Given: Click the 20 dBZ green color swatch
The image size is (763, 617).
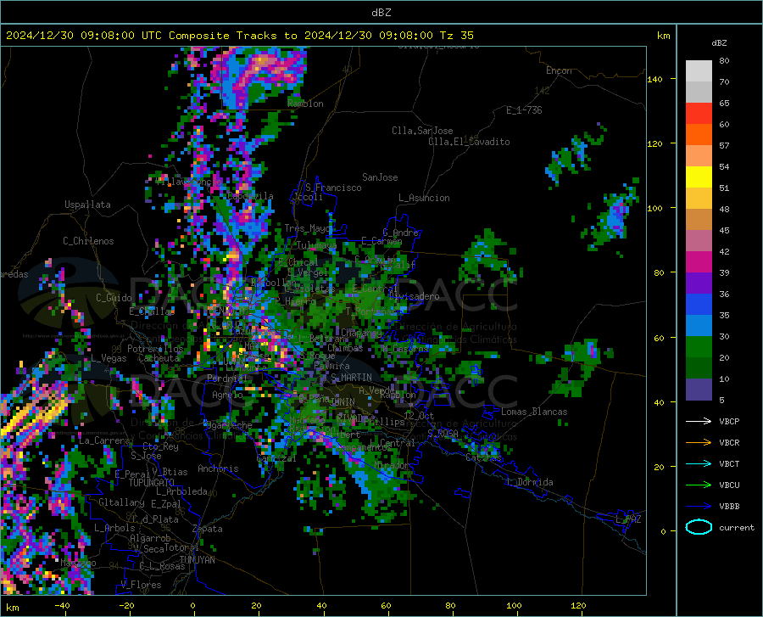Looking at the screenshot, I should tap(699, 347).
